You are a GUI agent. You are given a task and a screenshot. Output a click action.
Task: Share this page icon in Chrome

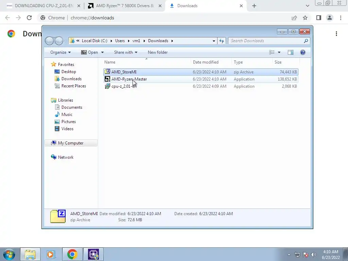click(x=294, y=18)
